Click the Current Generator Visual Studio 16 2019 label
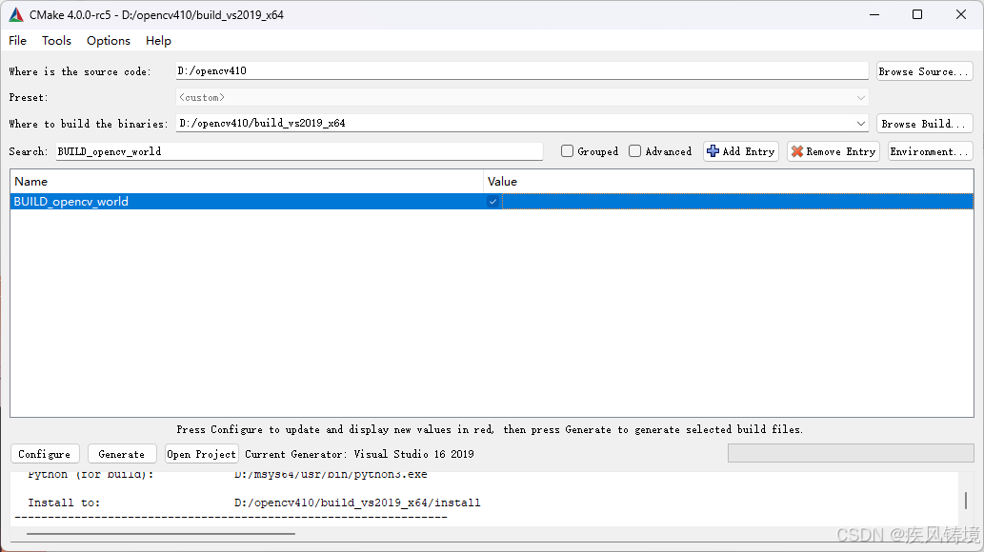Image resolution: width=984 pixels, height=552 pixels. tap(359, 454)
